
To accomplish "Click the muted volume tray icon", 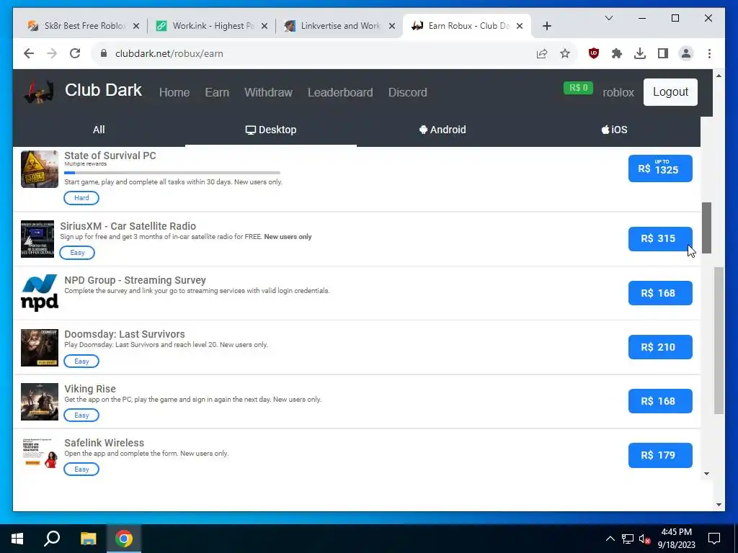I will click(645, 539).
